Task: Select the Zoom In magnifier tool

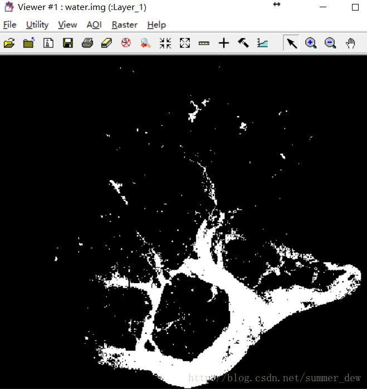Action: coord(311,43)
